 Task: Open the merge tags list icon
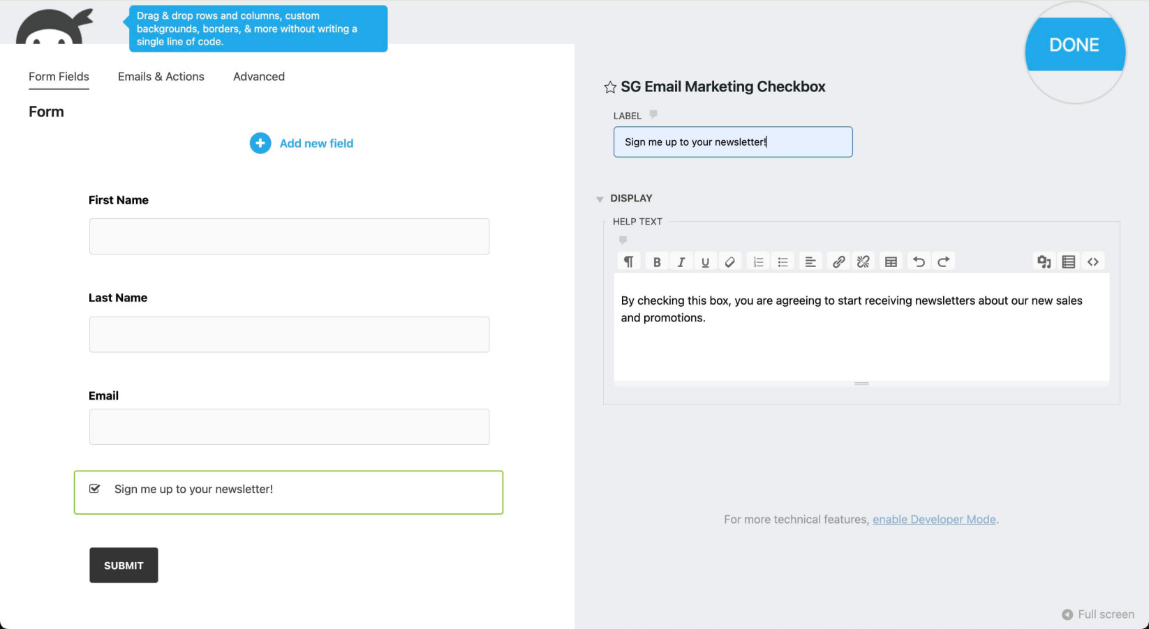tap(1068, 262)
